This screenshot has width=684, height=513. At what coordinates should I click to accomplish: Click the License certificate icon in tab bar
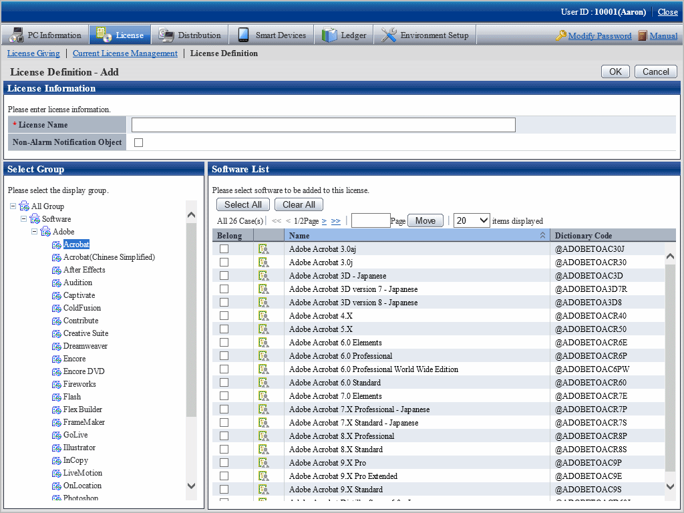tap(104, 35)
